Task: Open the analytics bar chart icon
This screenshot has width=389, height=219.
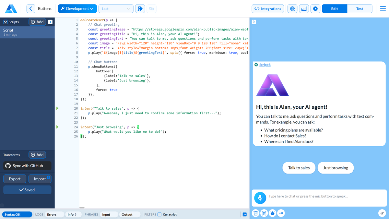Action: (304, 9)
